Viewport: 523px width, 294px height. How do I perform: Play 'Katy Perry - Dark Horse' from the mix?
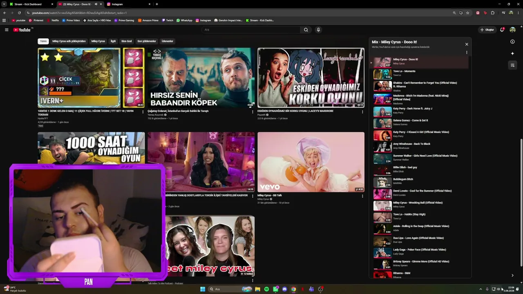pos(420,111)
